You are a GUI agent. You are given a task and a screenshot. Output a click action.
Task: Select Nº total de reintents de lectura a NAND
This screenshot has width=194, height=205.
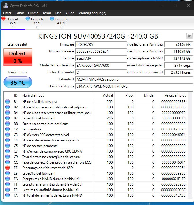96,195
